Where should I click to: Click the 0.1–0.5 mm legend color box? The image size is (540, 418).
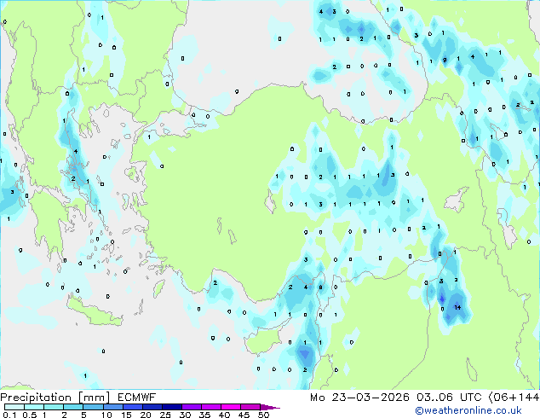pyautogui.click(x=14, y=407)
